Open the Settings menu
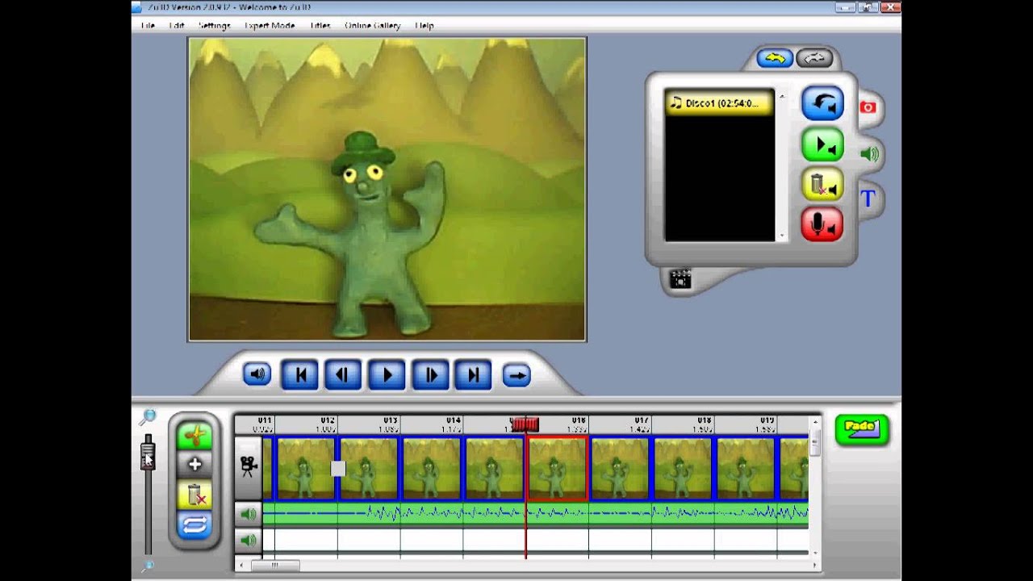This screenshot has height=581, width=1033. pyautogui.click(x=215, y=25)
